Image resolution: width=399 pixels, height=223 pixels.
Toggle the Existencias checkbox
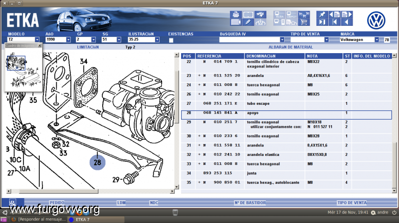point(171,40)
